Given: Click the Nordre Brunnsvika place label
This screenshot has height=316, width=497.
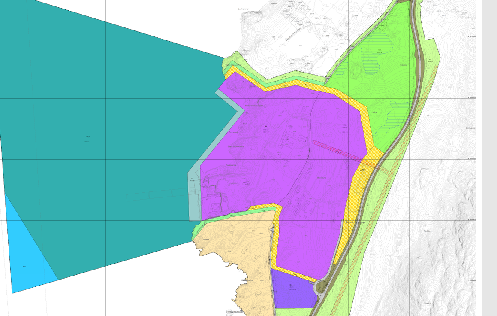Looking at the screenshot, I should click(254, 105).
